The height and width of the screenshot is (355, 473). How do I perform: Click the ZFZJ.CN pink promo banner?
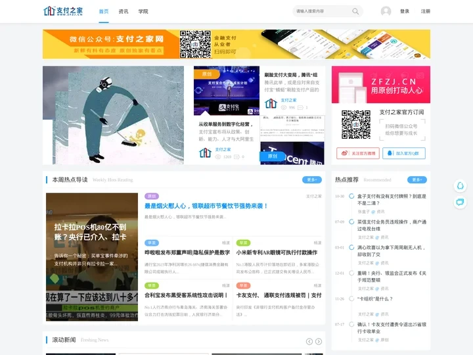pyautogui.click(x=381, y=85)
